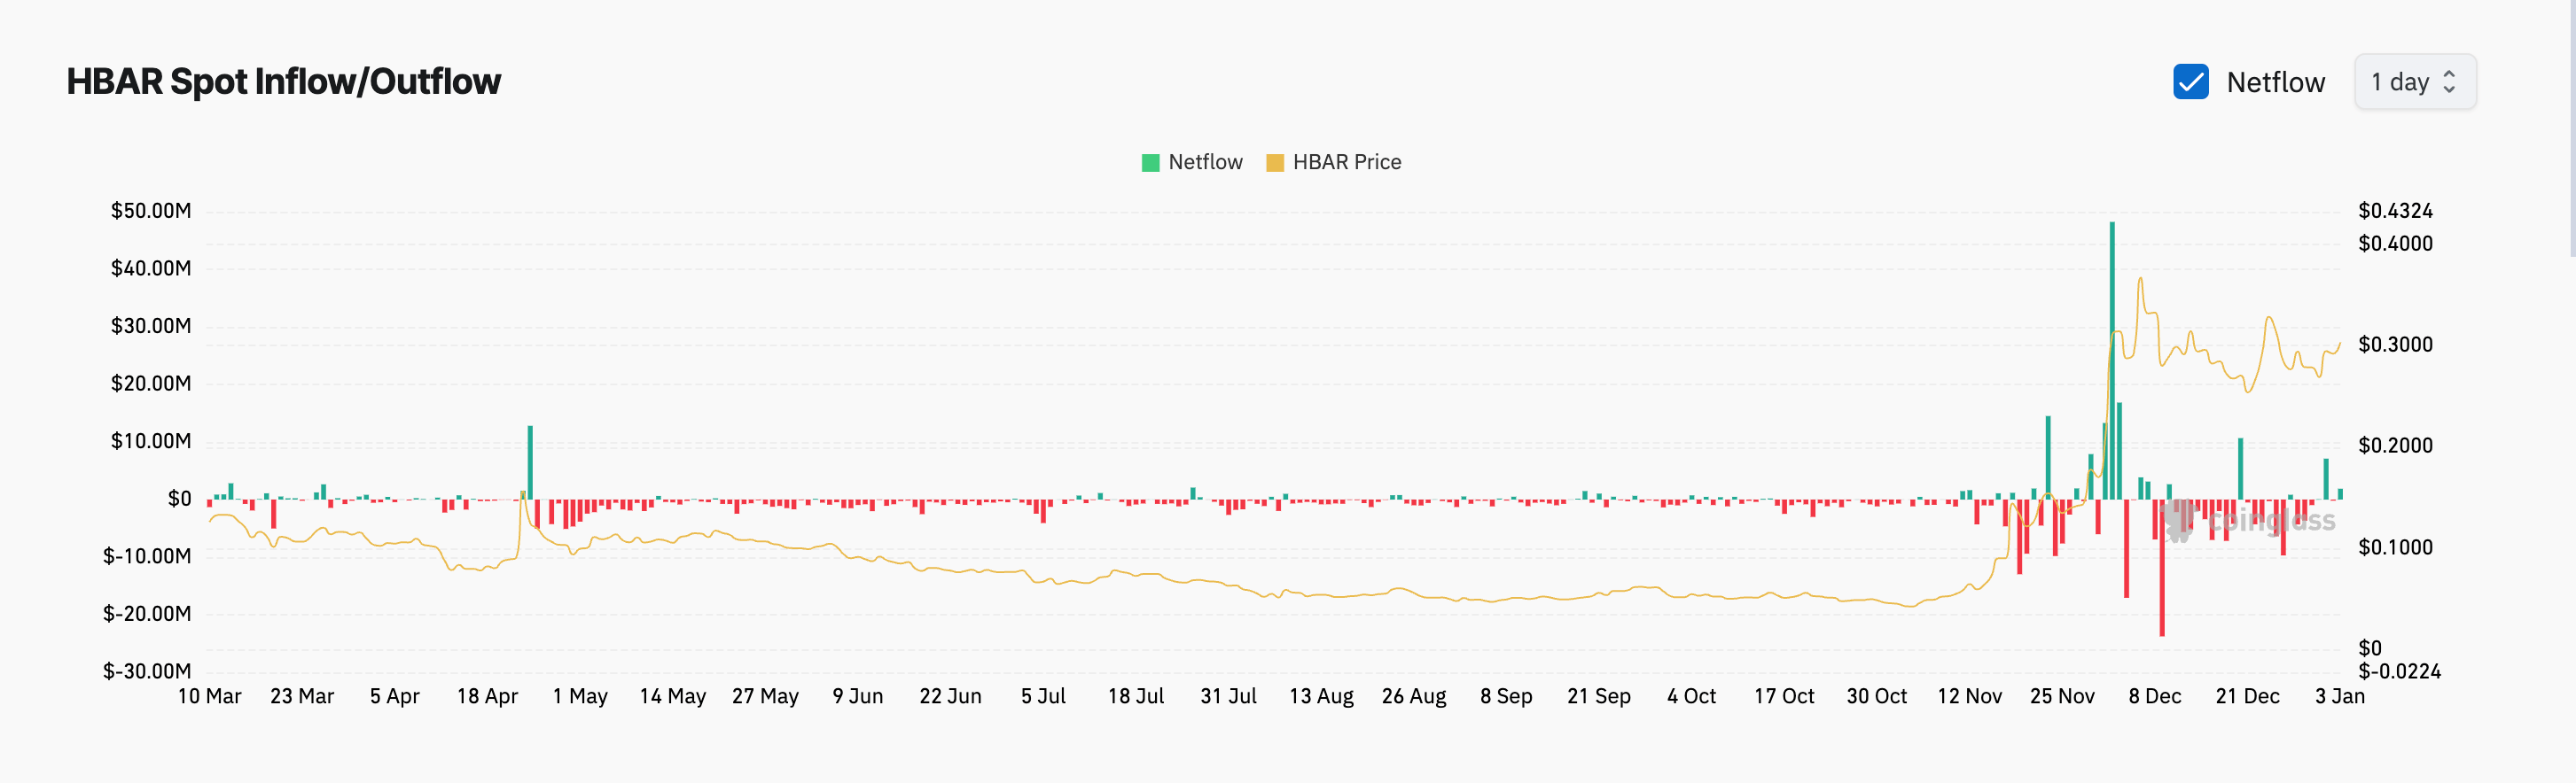Click the up/down arrows on interval selector

[2449, 81]
